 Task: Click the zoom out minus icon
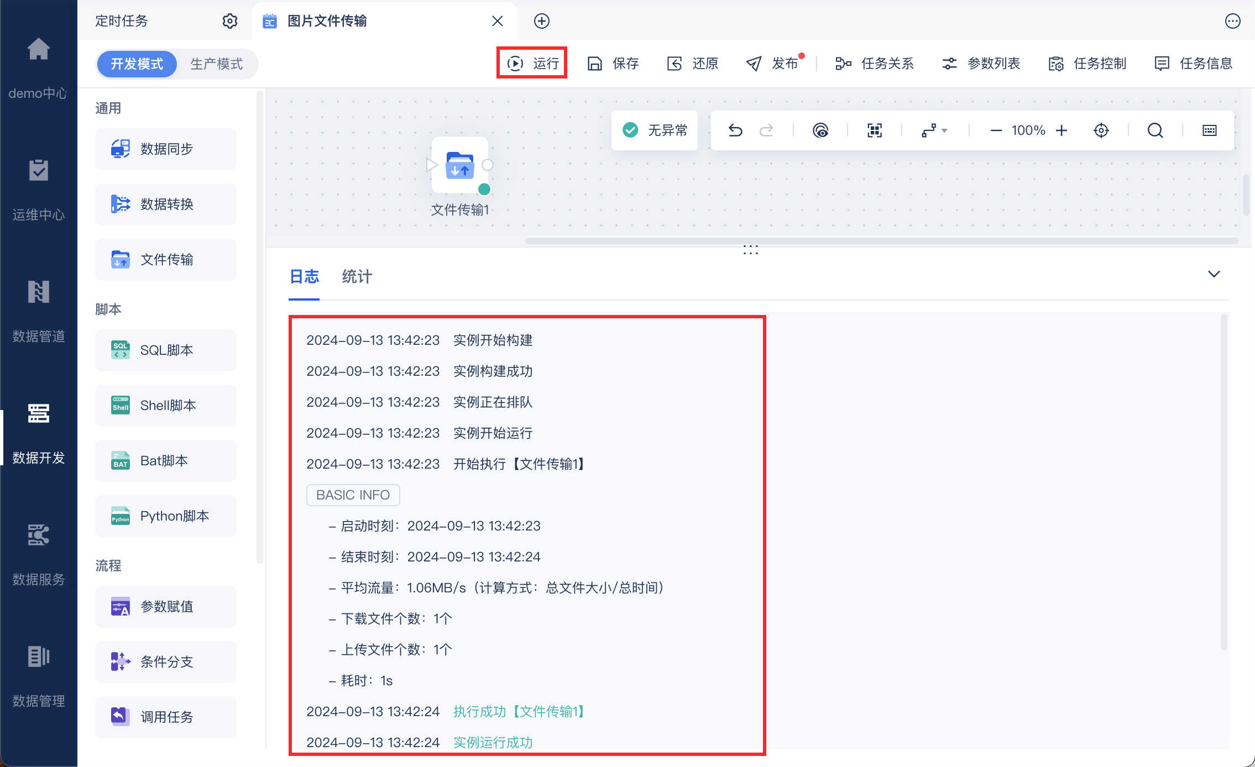(x=996, y=130)
